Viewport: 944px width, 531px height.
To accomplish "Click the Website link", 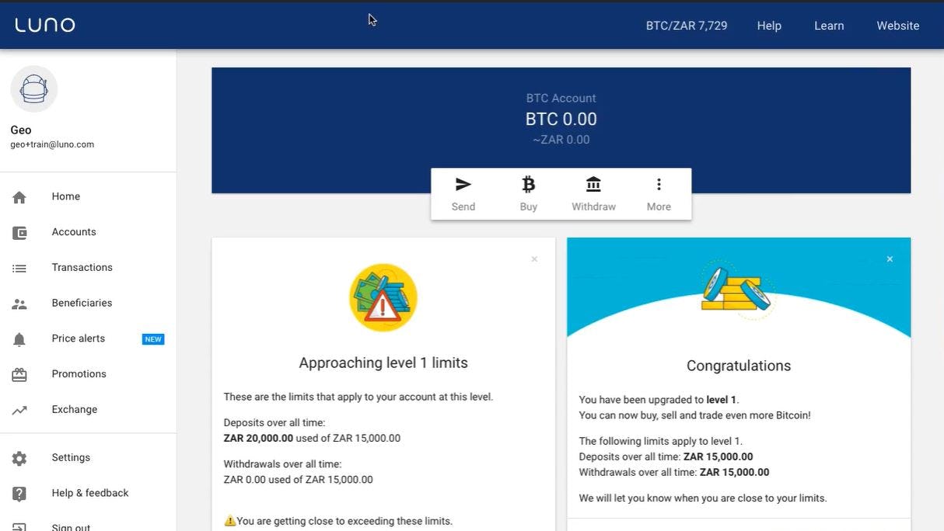I will point(897,25).
